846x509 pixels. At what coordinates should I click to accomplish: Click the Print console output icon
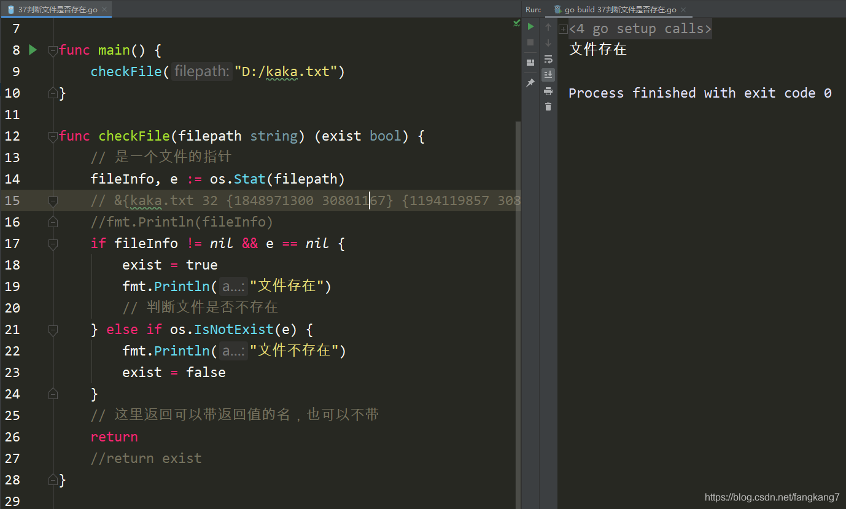coord(548,91)
